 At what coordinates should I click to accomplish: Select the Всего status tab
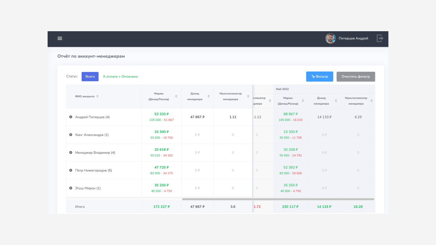90,77
